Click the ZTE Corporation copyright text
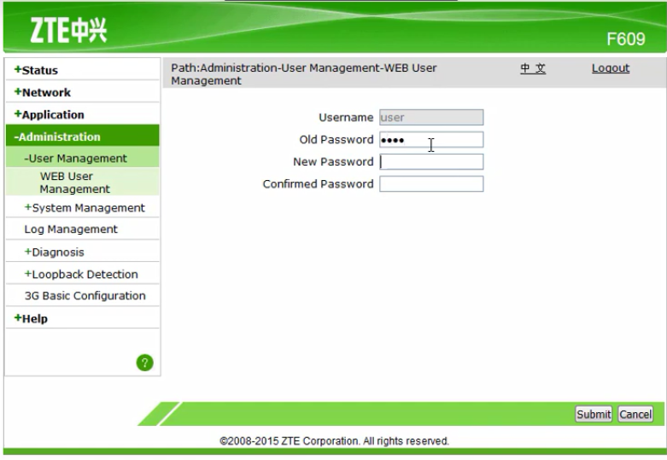This screenshot has width=667, height=460. [334, 441]
